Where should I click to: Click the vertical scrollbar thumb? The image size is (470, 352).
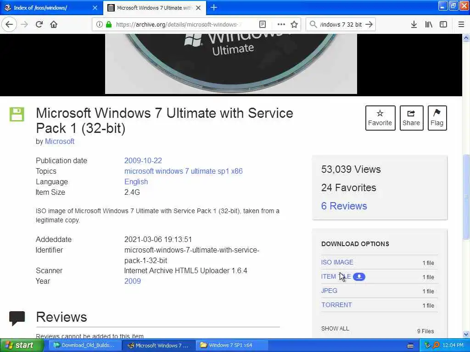[x=466, y=197]
